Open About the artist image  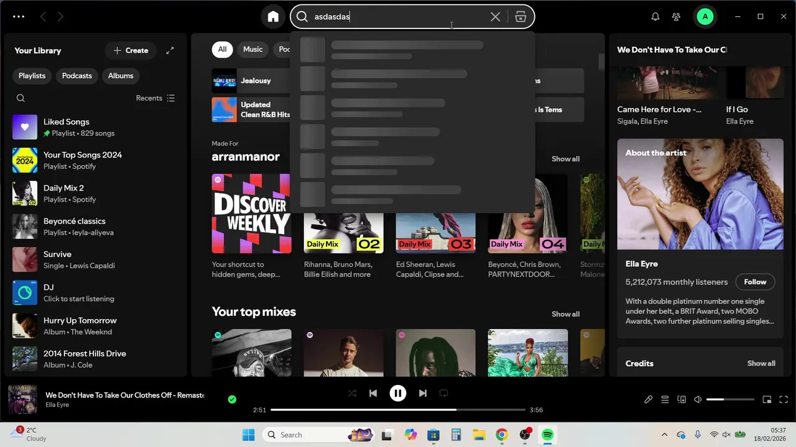(x=700, y=194)
